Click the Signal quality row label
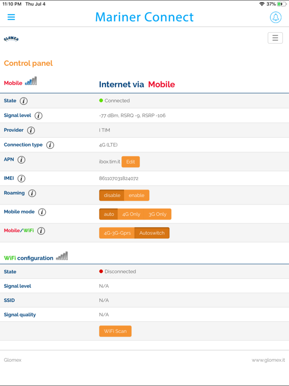 point(20,315)
